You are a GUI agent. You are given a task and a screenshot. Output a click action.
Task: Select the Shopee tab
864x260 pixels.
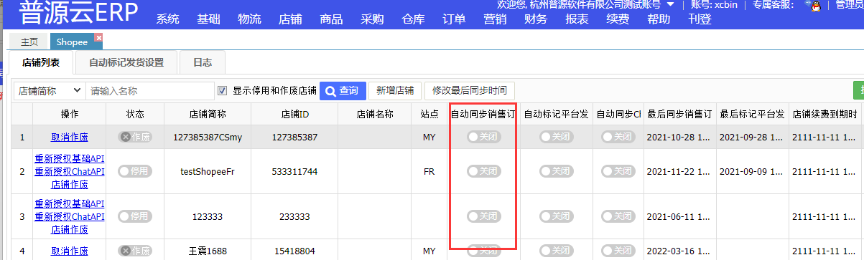(73, 42)
